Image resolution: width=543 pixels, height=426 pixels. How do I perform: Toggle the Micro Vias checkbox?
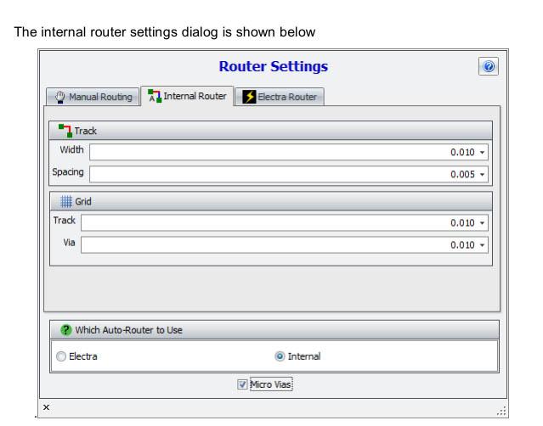(x=243, y=385)
